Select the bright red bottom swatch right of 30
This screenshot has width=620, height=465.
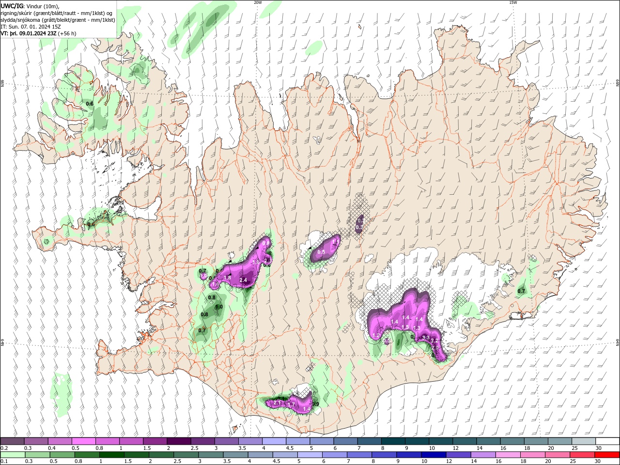607,455
